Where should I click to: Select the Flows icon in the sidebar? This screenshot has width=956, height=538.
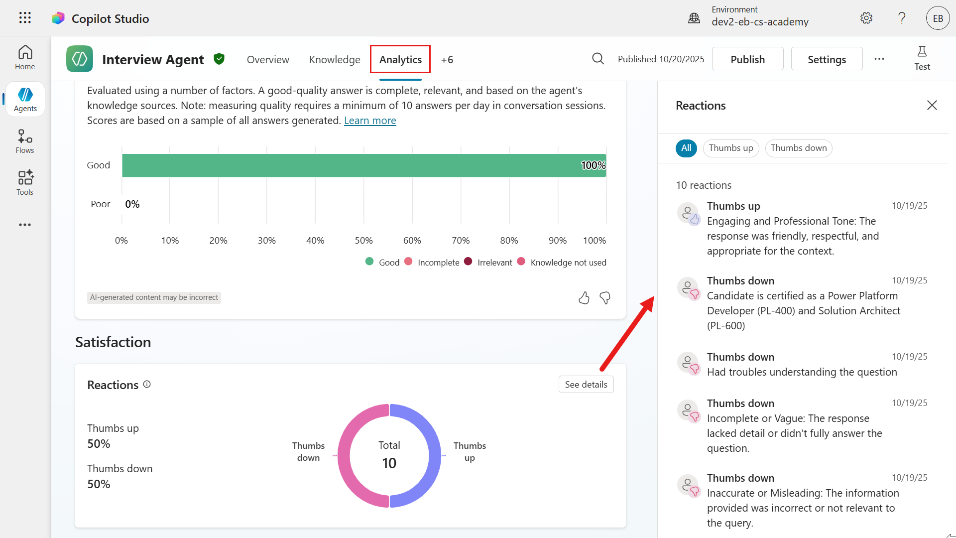coord(24,141)
